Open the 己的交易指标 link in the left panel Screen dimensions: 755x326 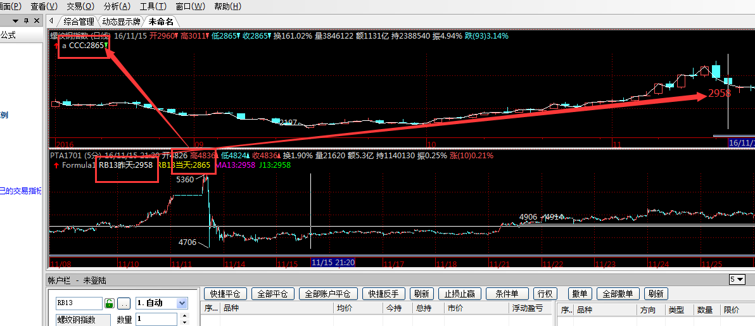(21, 191)
